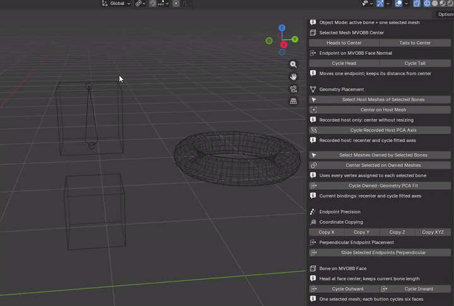
Task: Click Copy Z button
Action: click(397, 232)
